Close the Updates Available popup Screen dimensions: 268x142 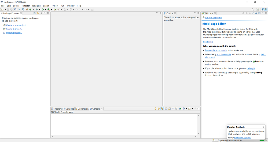(263, 127)
